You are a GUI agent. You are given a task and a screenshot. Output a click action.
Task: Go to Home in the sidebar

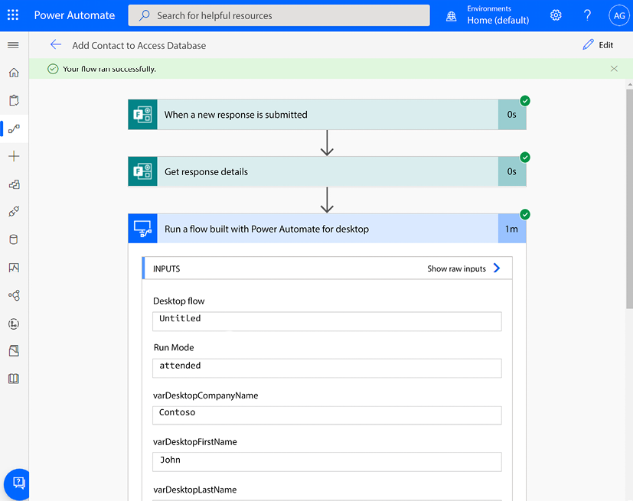[x=14, y=73]
